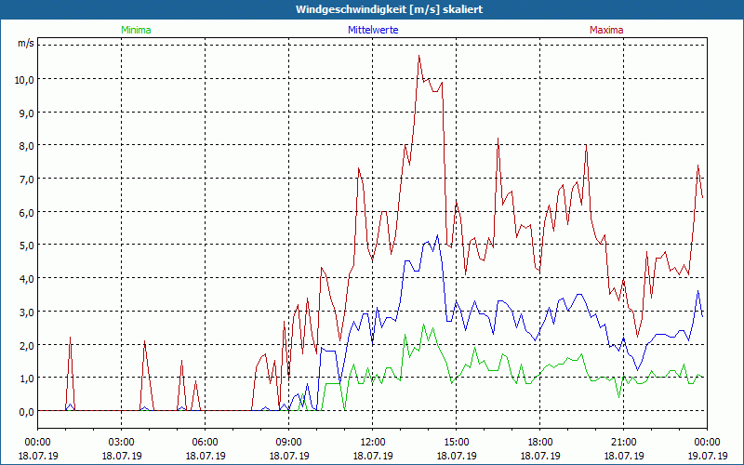Click the 7,0 y-axis value
744x465 pixels.
27,179
